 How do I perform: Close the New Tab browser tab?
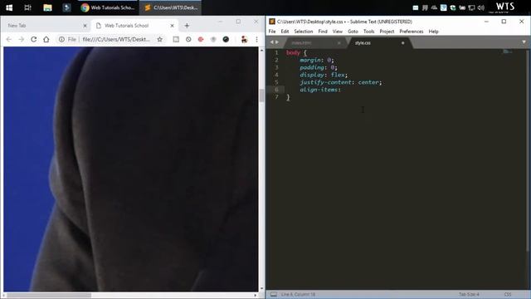(x=85, y=26)
